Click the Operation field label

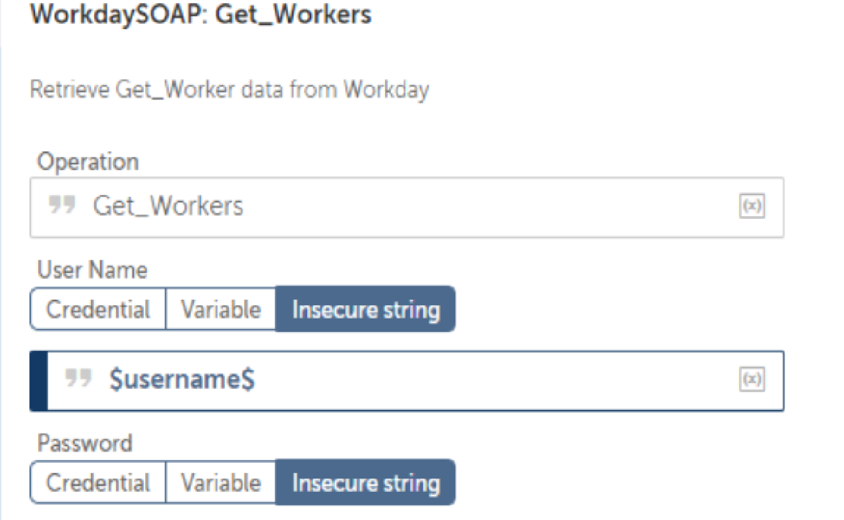pos(88,161)
